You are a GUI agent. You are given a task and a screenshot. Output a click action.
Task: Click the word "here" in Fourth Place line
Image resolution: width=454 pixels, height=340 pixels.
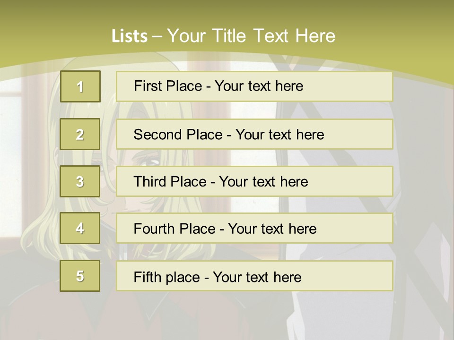pyautogui.click(x=302, y=229)
